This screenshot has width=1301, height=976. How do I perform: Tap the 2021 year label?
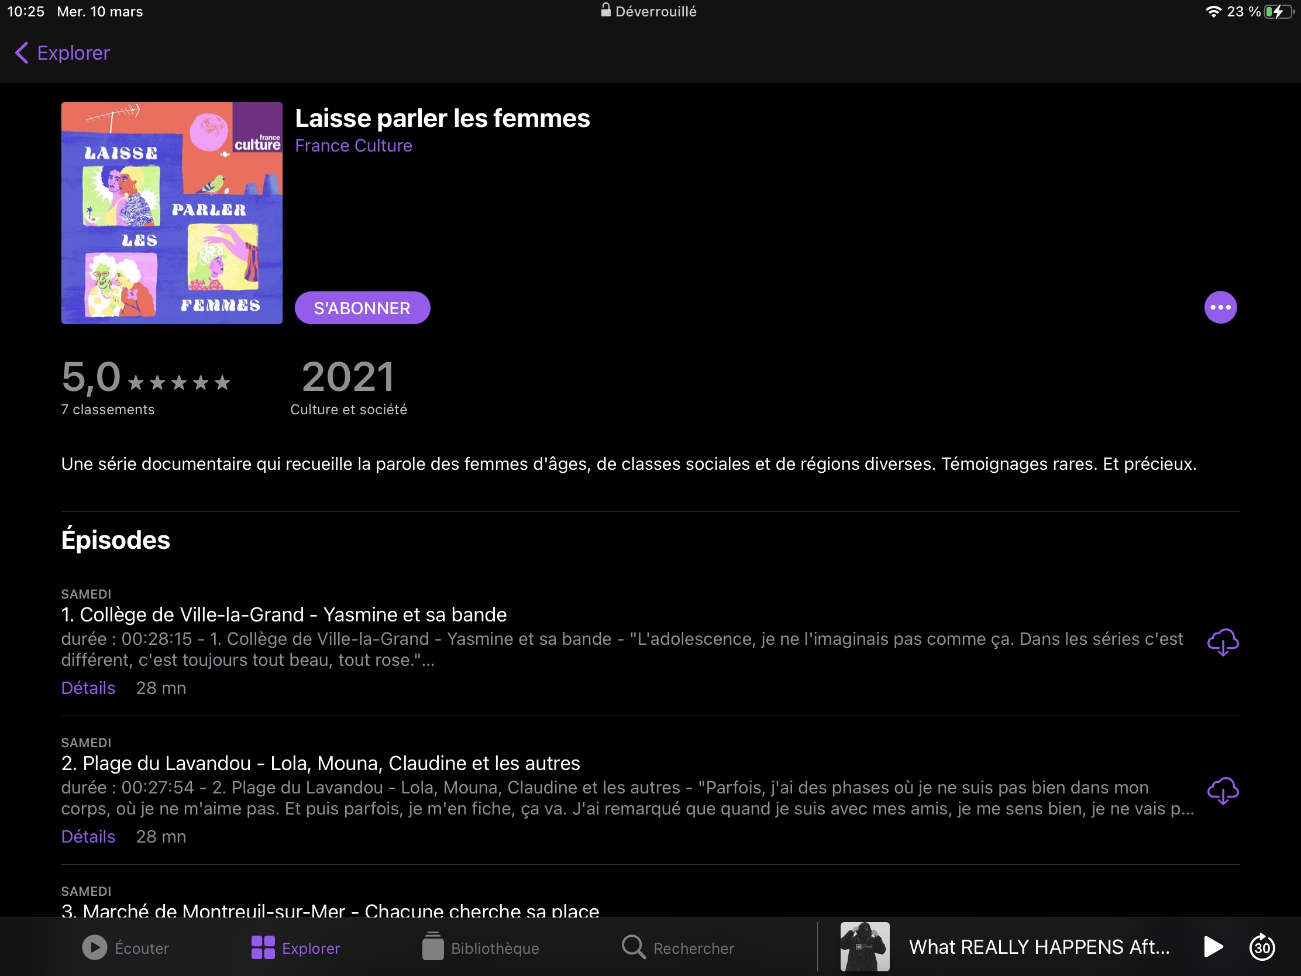(x=348, y=377)
